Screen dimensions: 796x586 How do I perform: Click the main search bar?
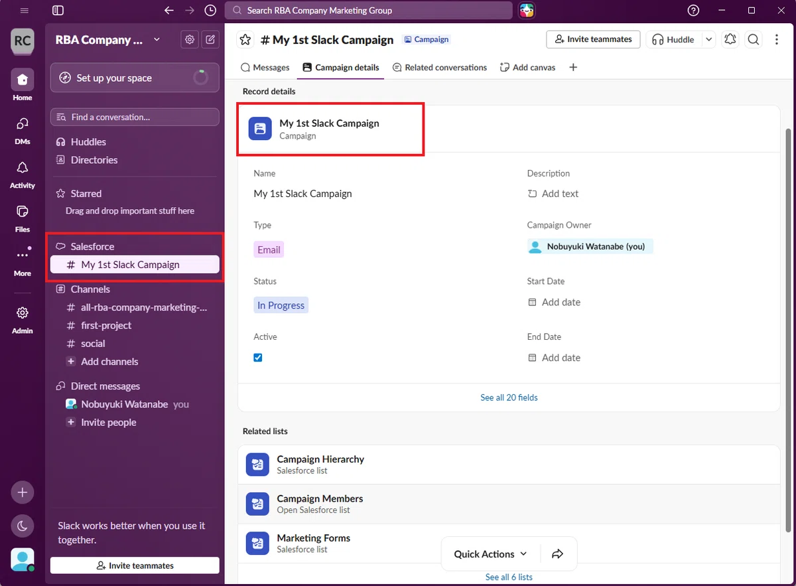(369, 11)
